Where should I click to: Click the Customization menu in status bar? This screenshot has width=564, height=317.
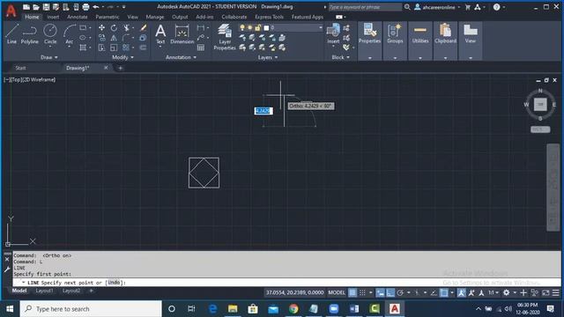(556, 293)
